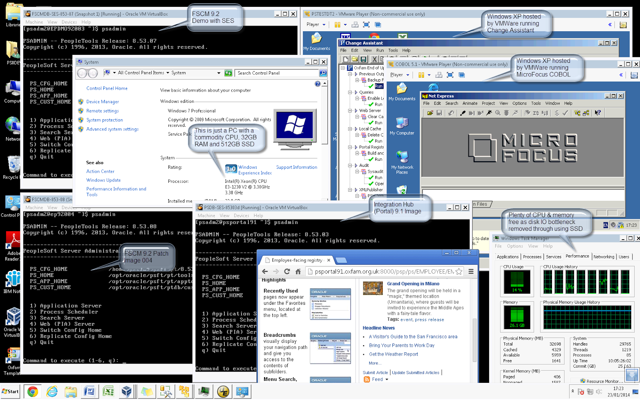Click the fullscreen icon in PSTESTDT2 VMware Player toolbar
This screenshot has height=400, width=640.
point(366,25)
